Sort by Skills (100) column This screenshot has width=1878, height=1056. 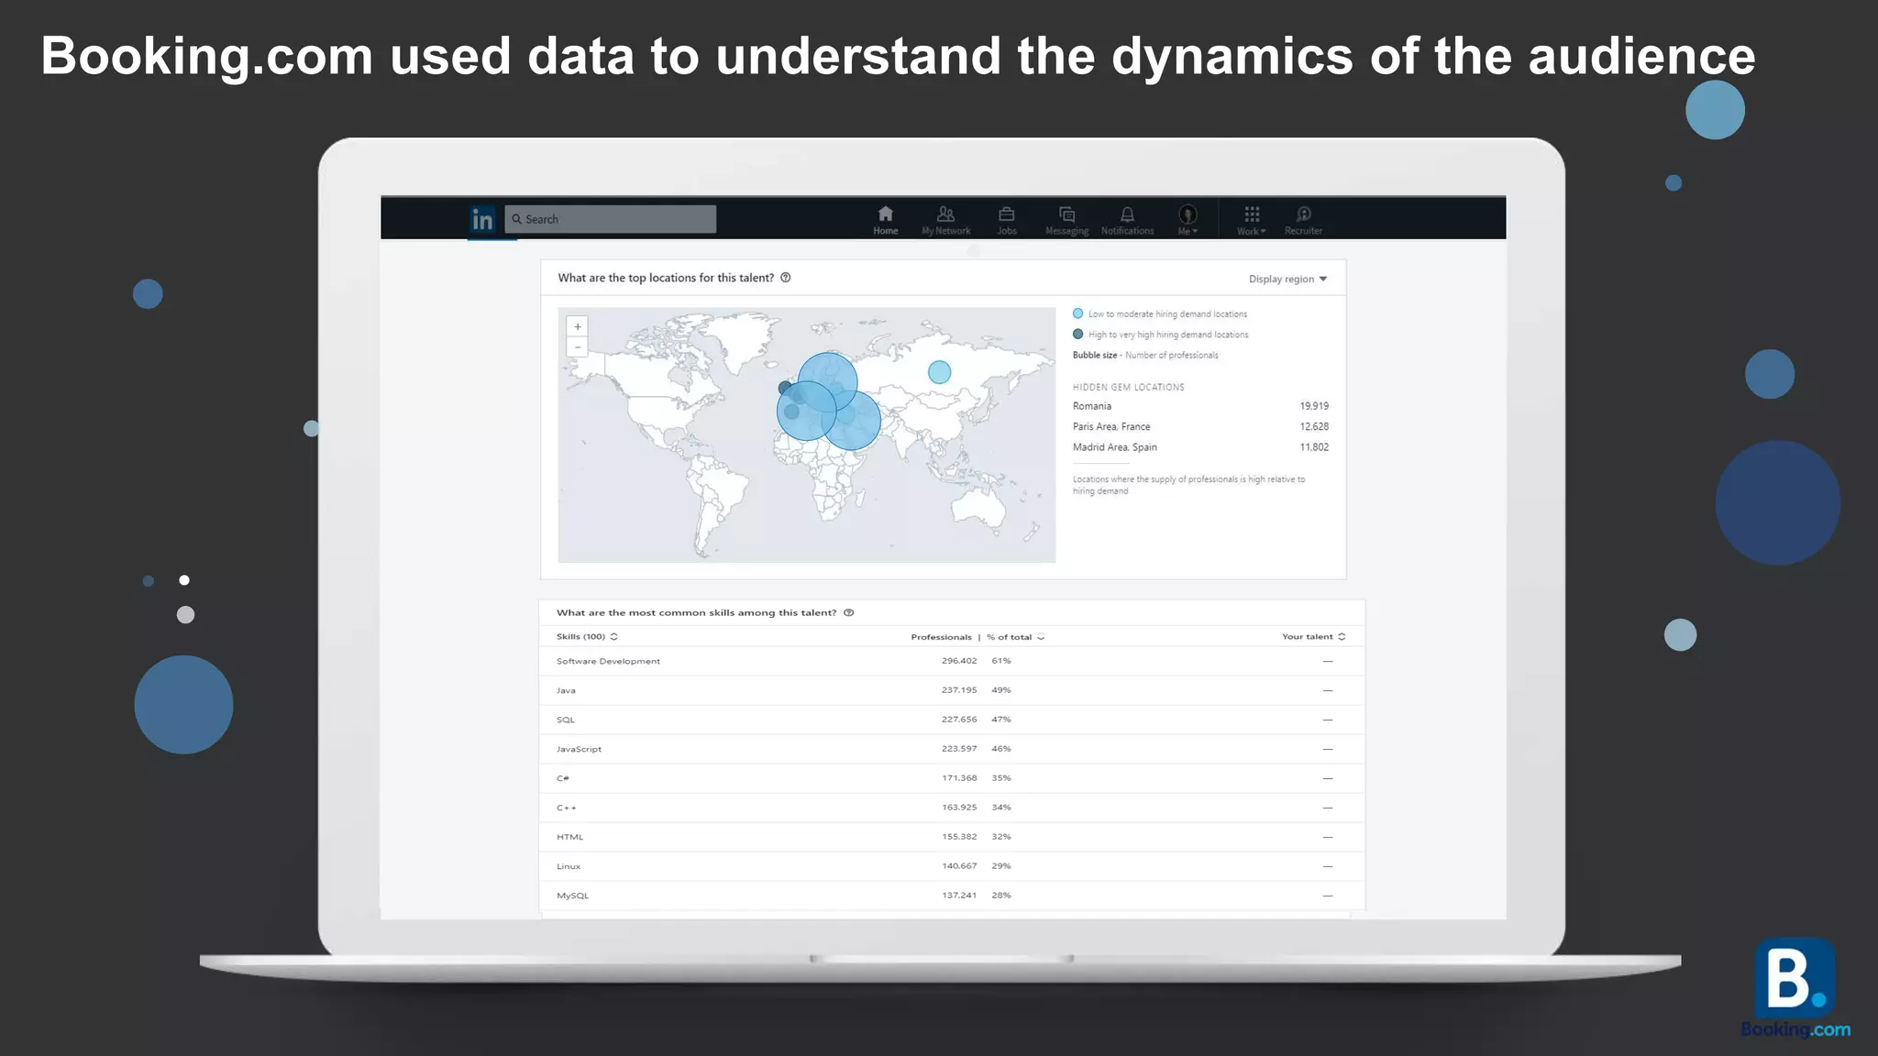click(587, 636)
